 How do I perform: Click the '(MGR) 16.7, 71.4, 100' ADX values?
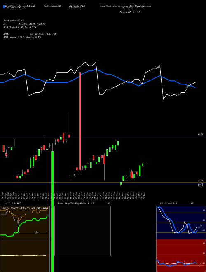44,34
